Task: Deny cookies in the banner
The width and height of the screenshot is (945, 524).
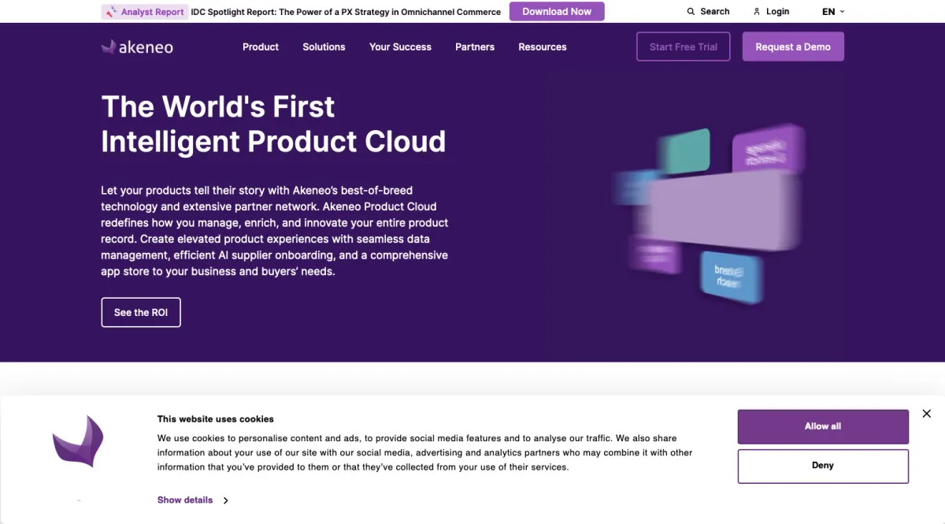Action: pyautogui.click(x=822, y=466)
